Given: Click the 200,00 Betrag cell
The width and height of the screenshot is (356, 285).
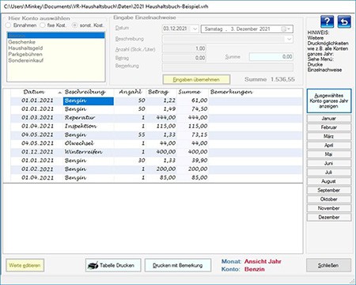Looking at the screenshot, I should [161, 169].
